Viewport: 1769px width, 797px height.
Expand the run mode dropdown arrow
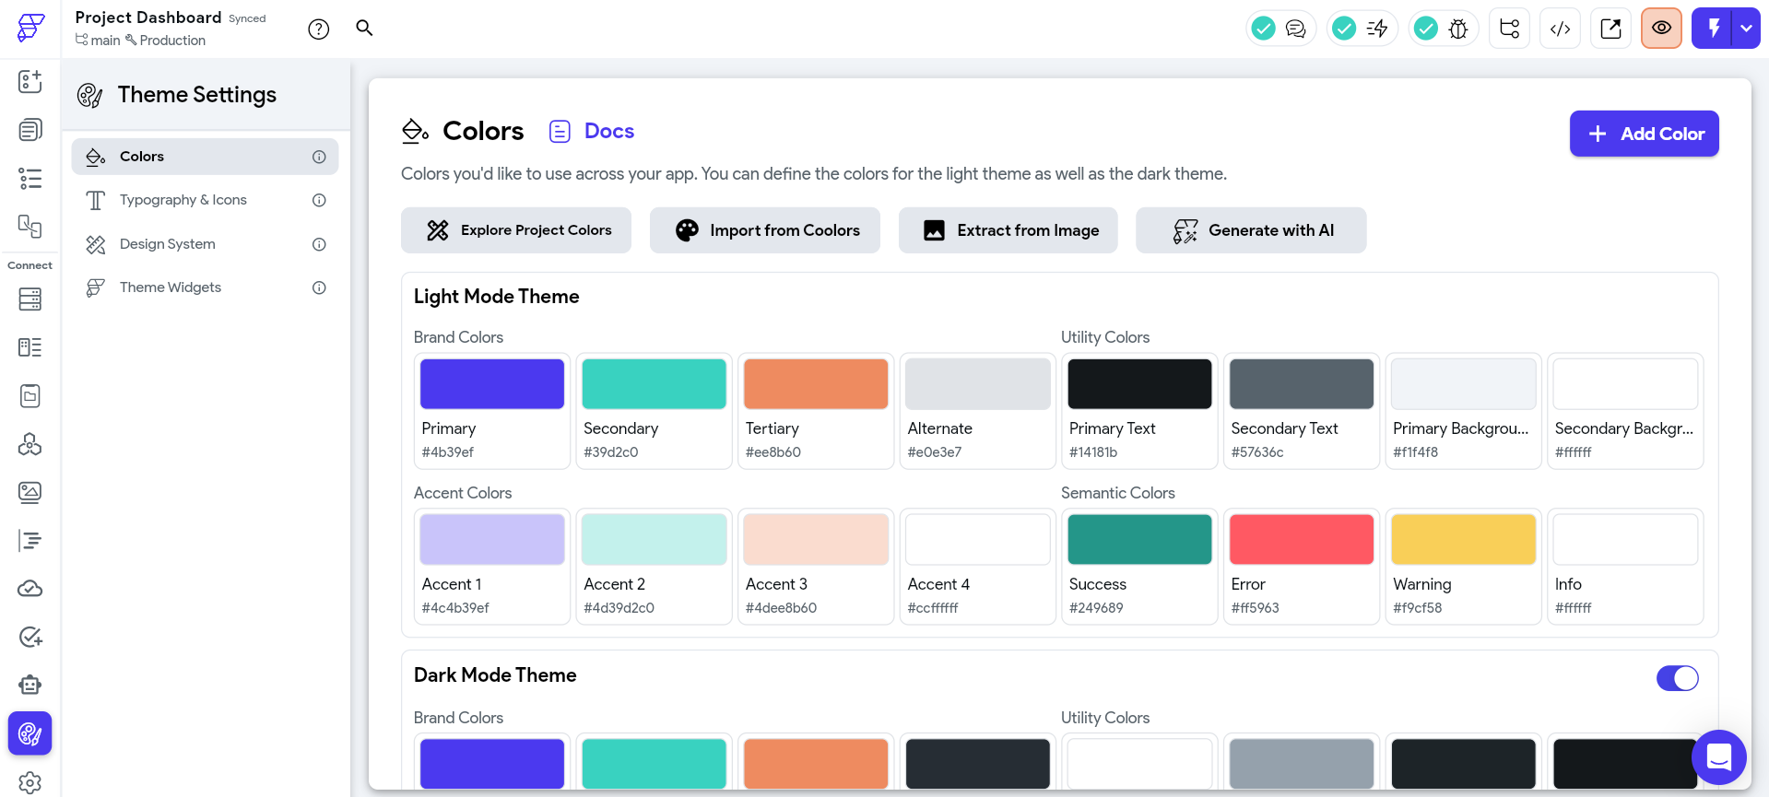[x=1746, y=29]
